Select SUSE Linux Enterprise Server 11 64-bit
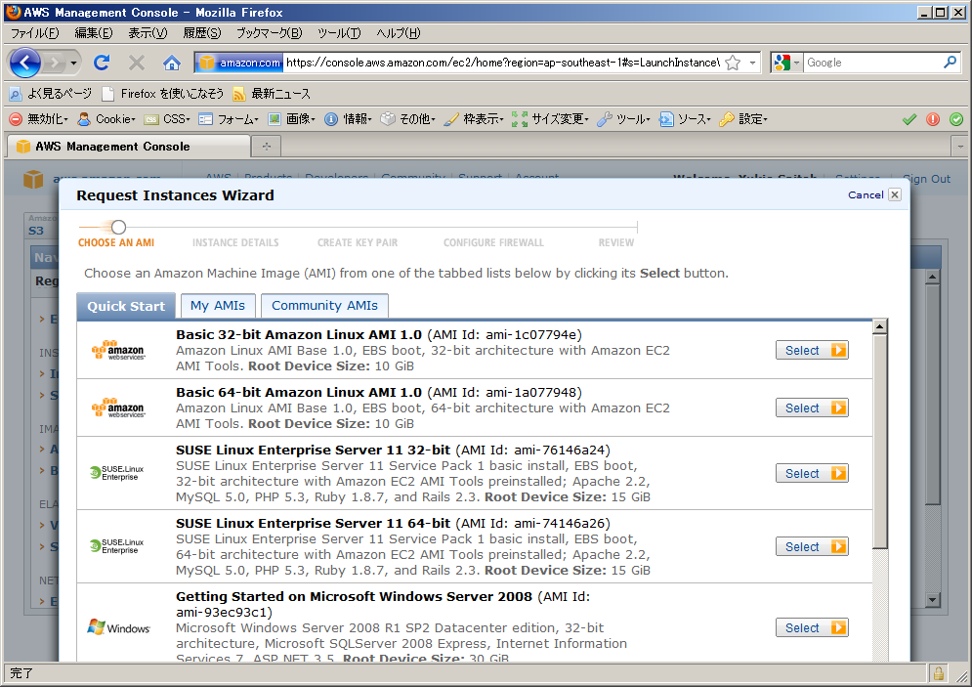The width and height of the screenshot is (972, 687). tap(811, 546)
